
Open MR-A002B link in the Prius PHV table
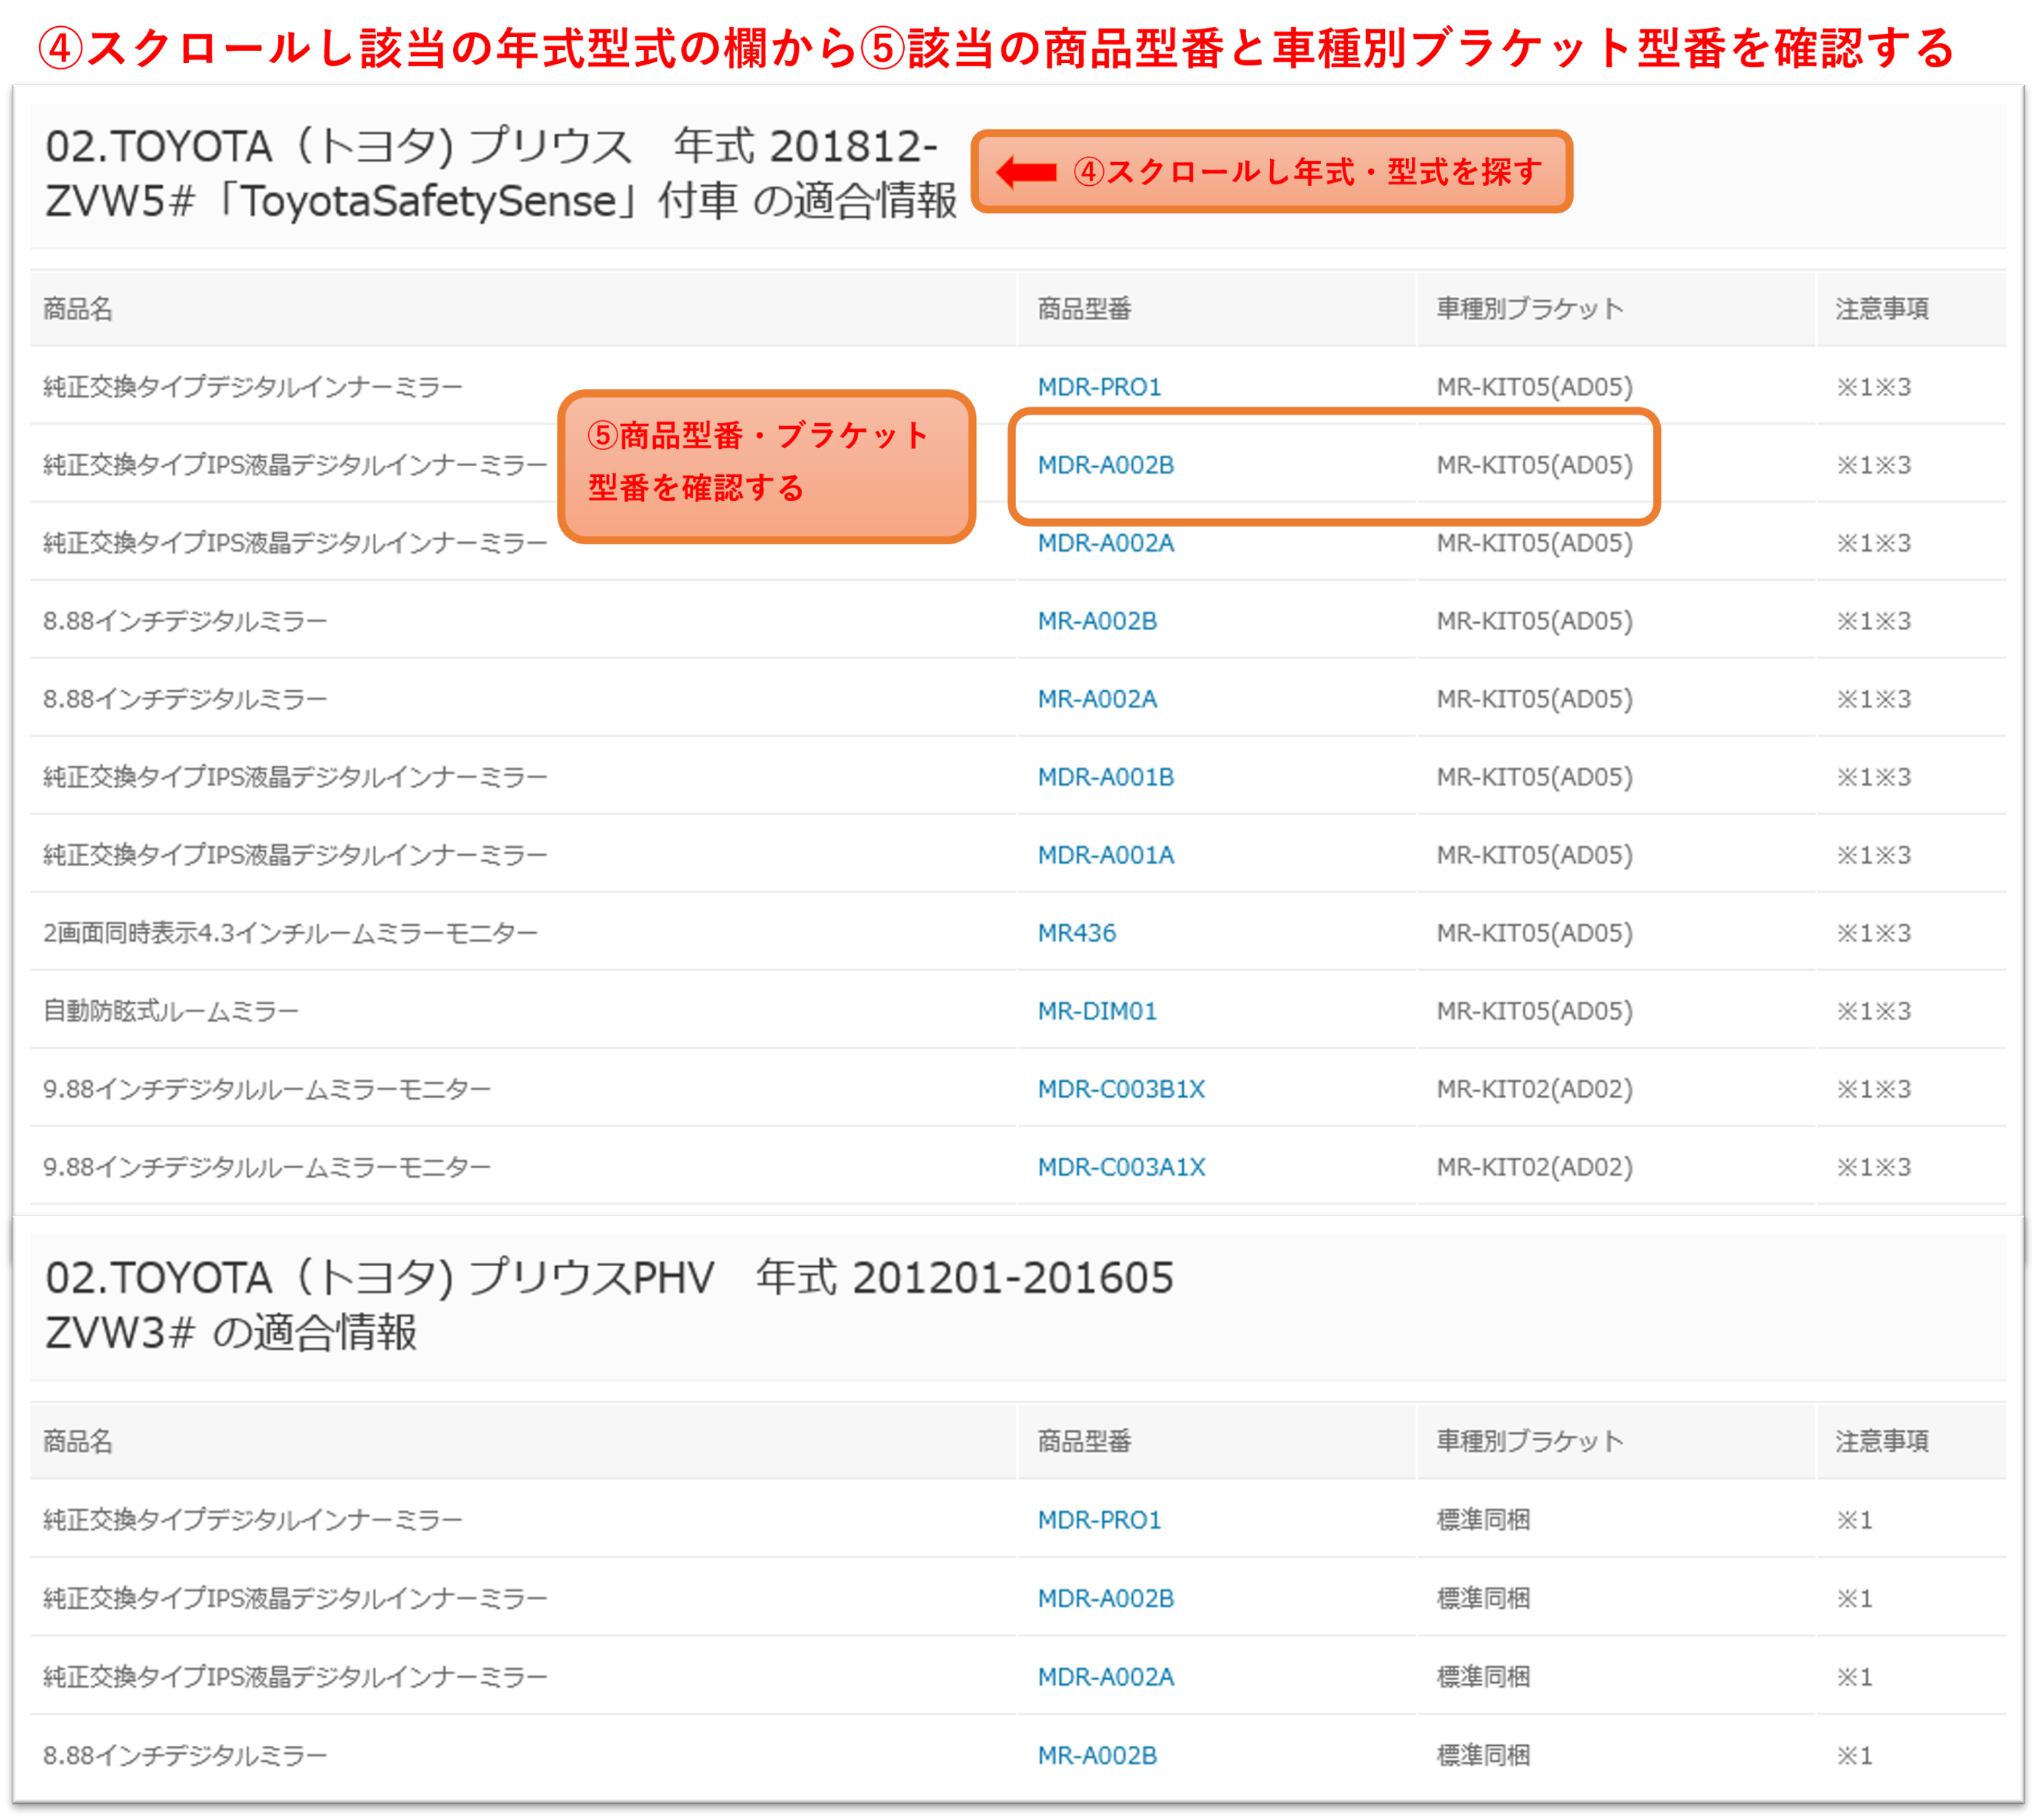click(1097, 1755)
